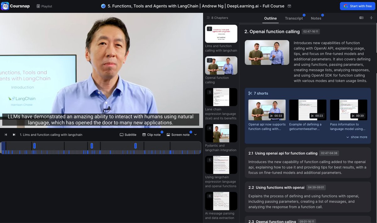The height and width of the screenshot is (223, 377).
Task: Click Start with free Google button
Action: [358, 6]
